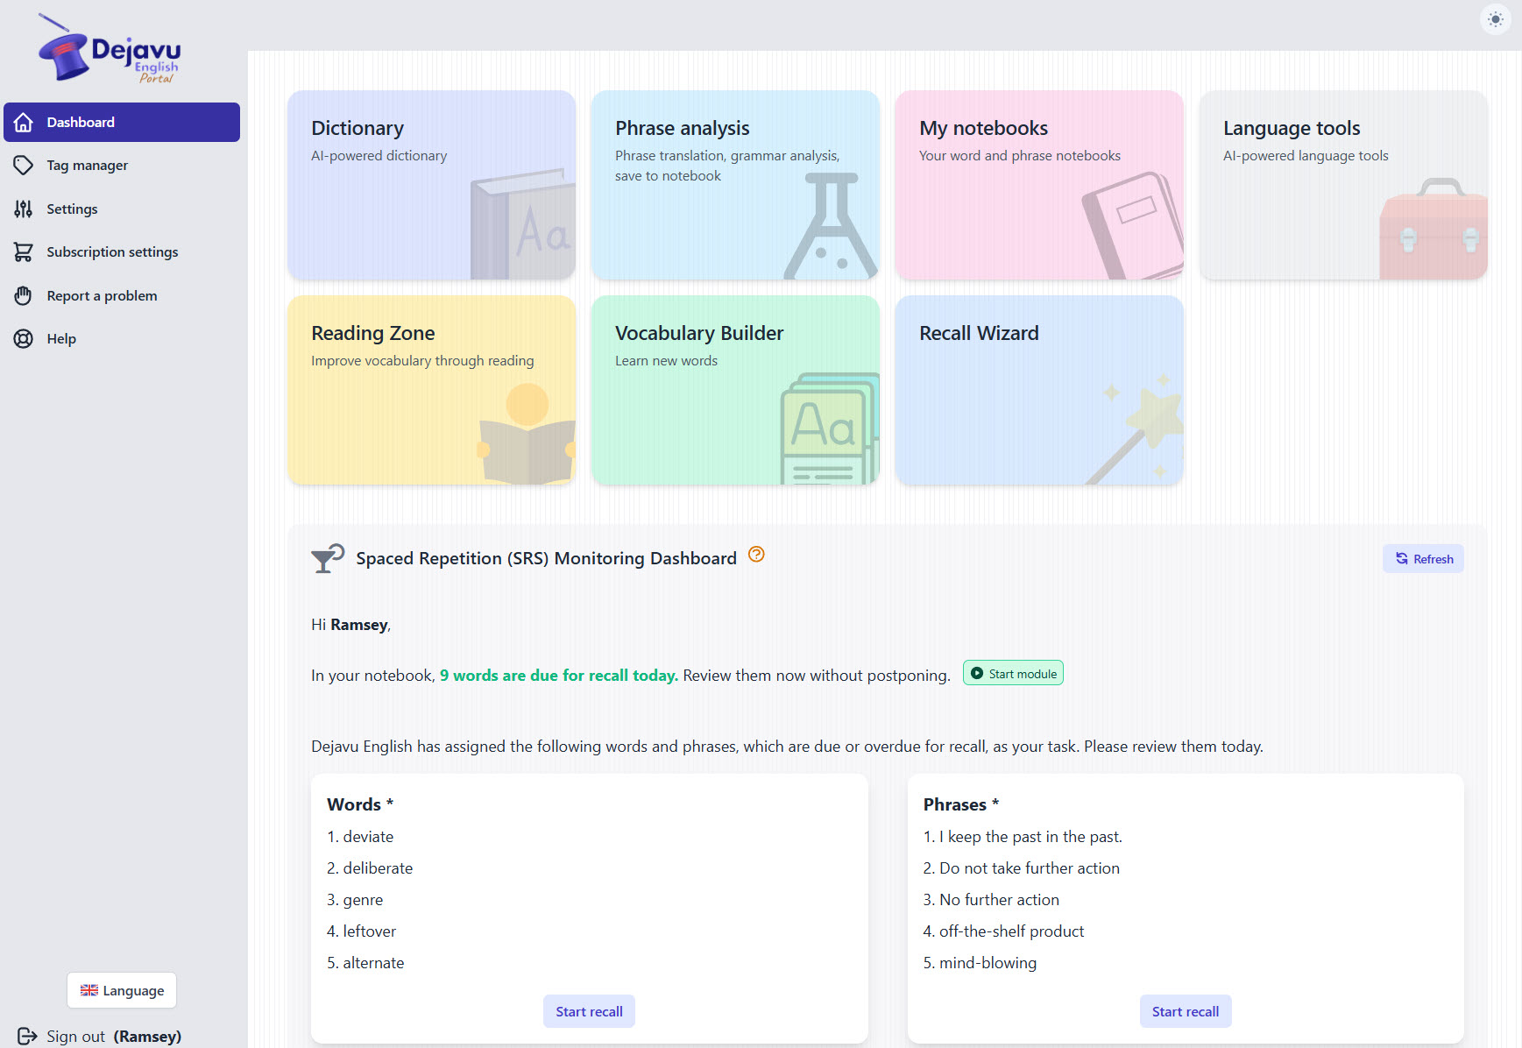Click the Subscription settings cart icon
This screenshot has height=1048, width=1522.
(x=24, y=252)
